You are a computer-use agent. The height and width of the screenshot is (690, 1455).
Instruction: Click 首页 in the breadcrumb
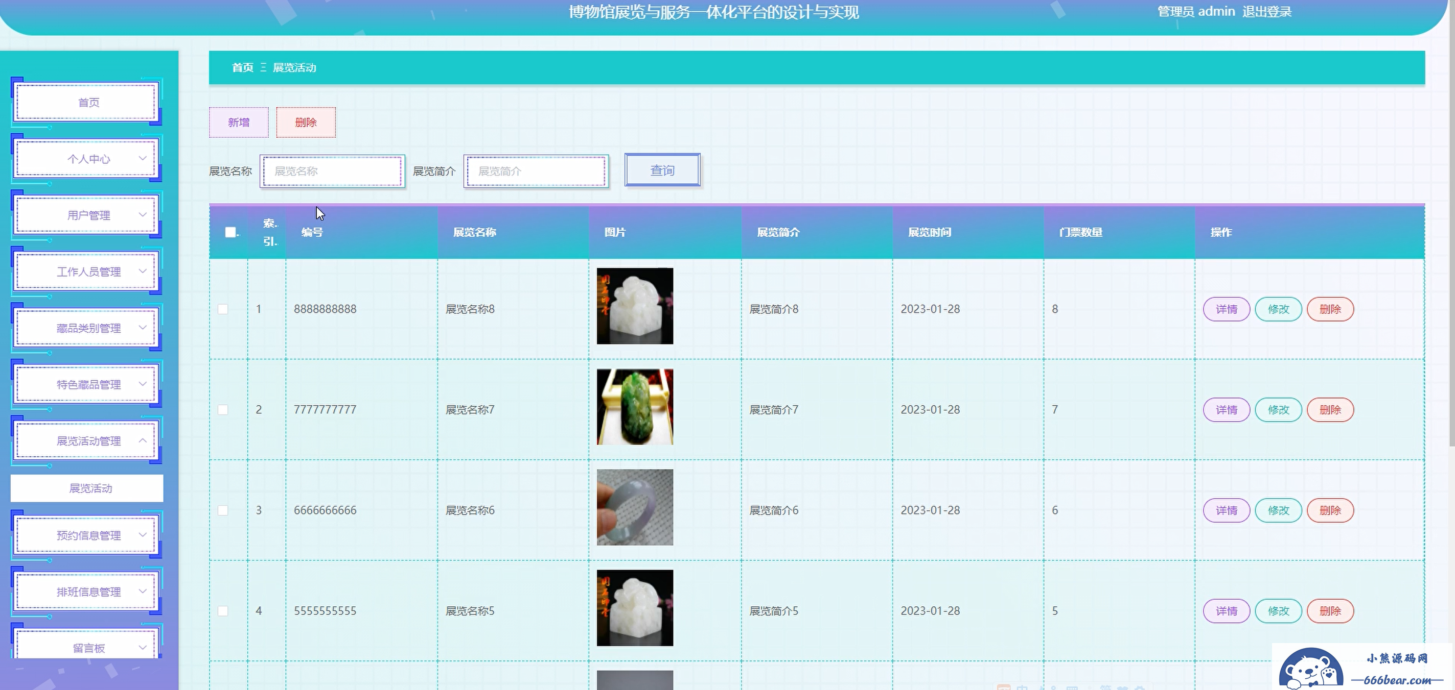pos(243,68)
